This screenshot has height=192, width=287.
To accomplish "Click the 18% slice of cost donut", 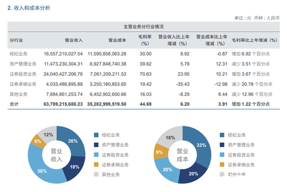I will [170, 138].
